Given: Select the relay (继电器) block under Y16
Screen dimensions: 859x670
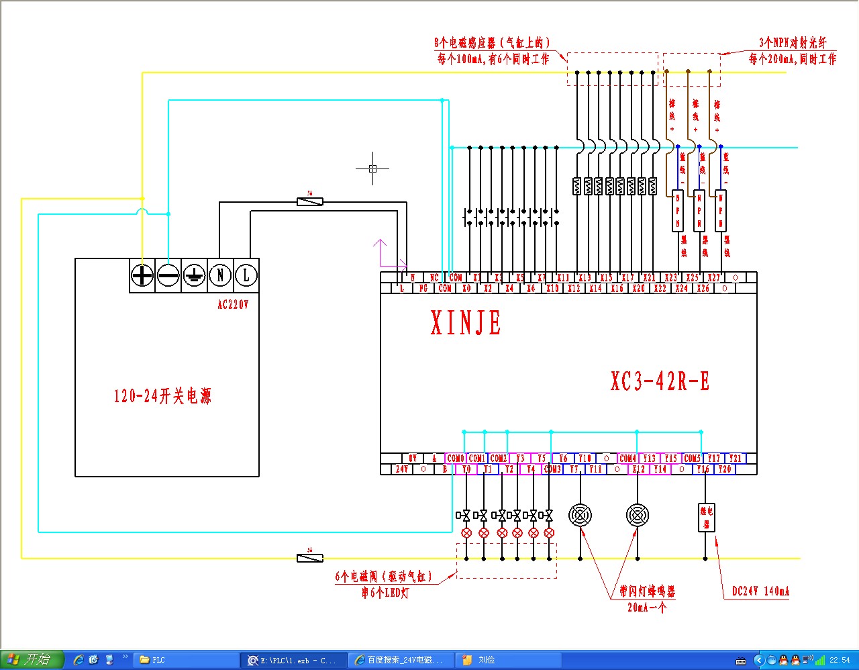Looking at the screenshot, I should tap(706, 516).
